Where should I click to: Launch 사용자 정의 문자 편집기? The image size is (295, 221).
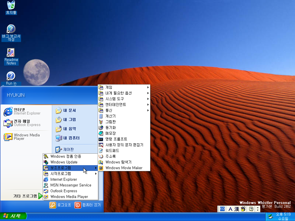[124, 145]
